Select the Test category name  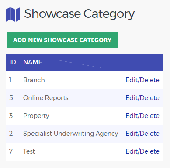click(29, 151)
